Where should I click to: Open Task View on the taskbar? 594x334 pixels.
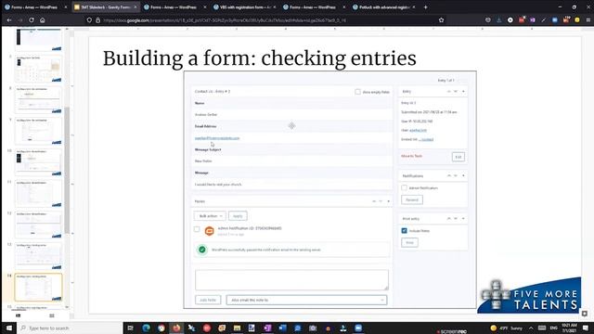point(130,328)
